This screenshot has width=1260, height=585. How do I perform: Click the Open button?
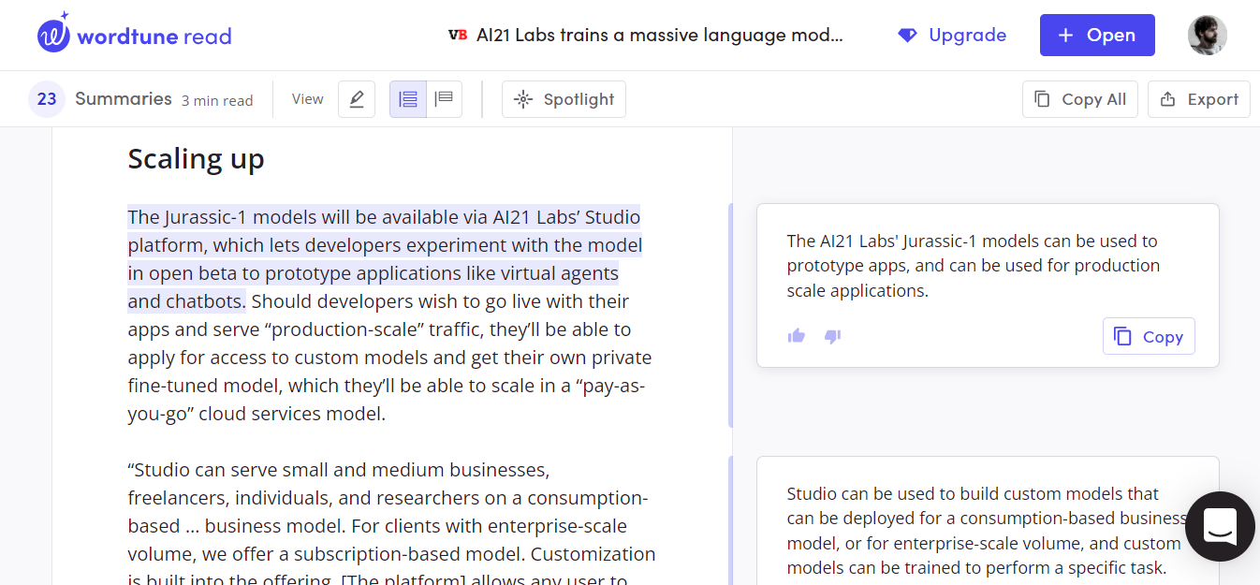point(1097,36)
